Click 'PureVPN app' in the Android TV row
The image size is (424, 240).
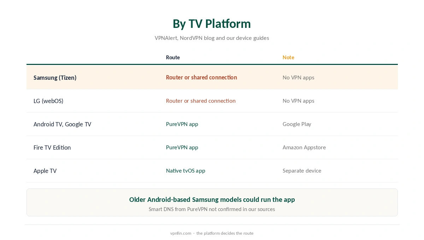[x=182, y=124]
